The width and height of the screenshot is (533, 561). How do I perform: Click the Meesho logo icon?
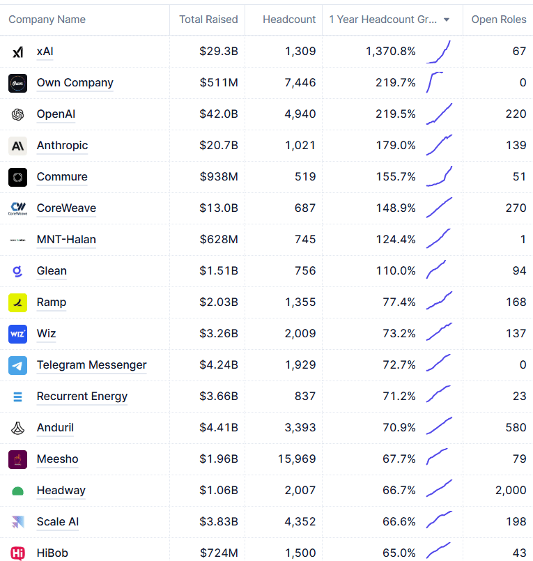click(x=17, y=459)
